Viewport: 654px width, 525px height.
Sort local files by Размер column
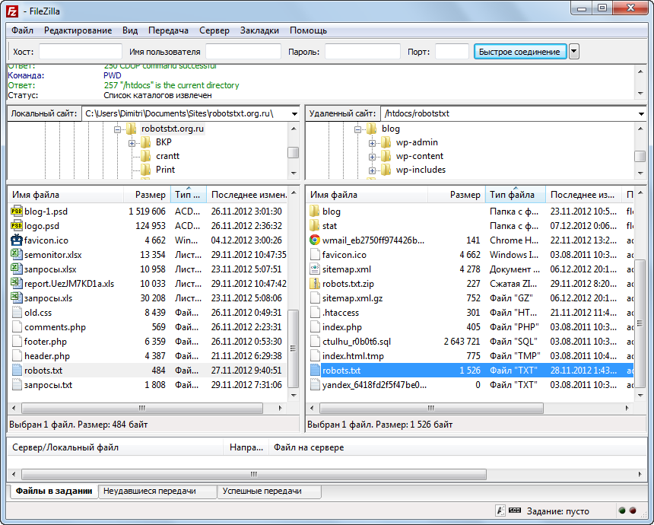pyautogui.click(x=148, y=195)
